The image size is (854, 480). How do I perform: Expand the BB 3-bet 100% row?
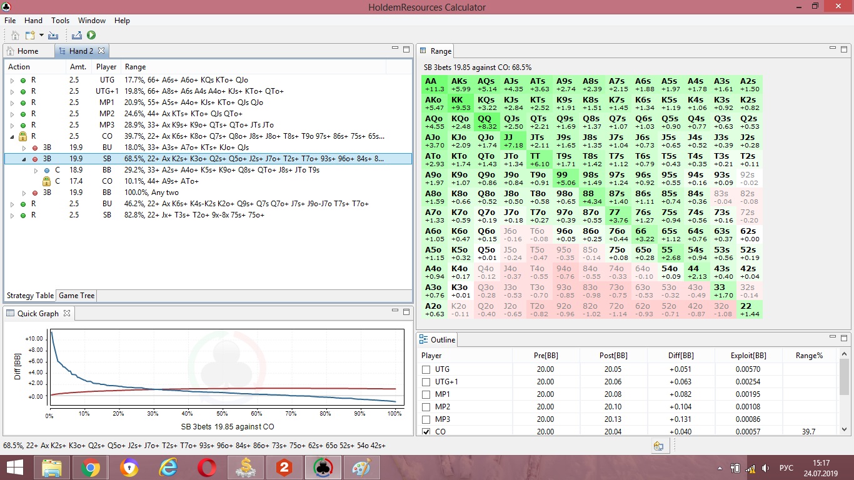(24, 193)
